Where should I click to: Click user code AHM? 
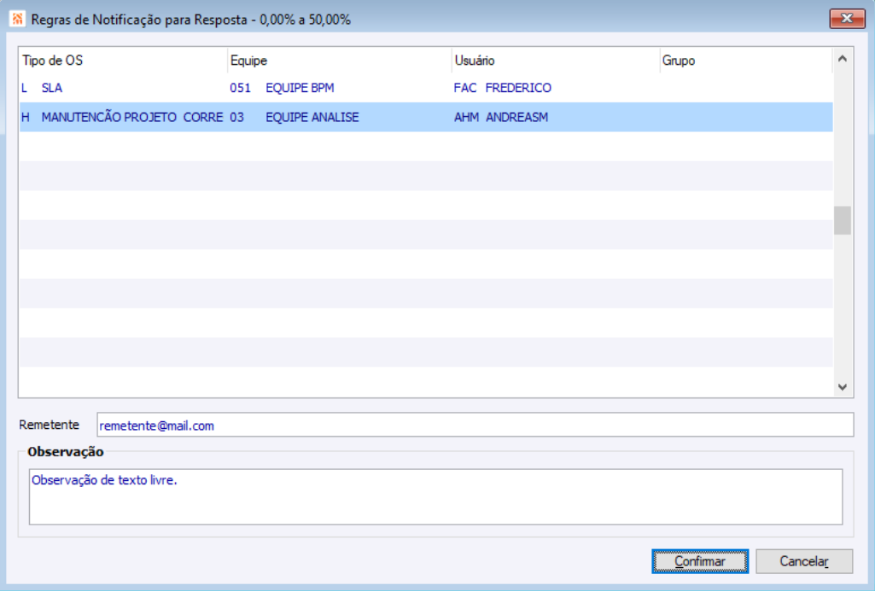[466, 117]
